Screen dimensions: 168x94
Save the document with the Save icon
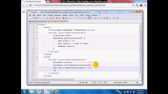coord(35,18)
